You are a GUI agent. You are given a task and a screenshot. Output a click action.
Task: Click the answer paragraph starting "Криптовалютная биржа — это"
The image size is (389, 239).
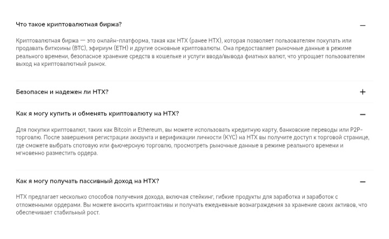(x=190, y=52)
